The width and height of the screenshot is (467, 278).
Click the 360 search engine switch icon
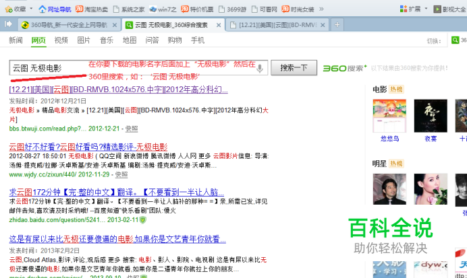point(455,40)
